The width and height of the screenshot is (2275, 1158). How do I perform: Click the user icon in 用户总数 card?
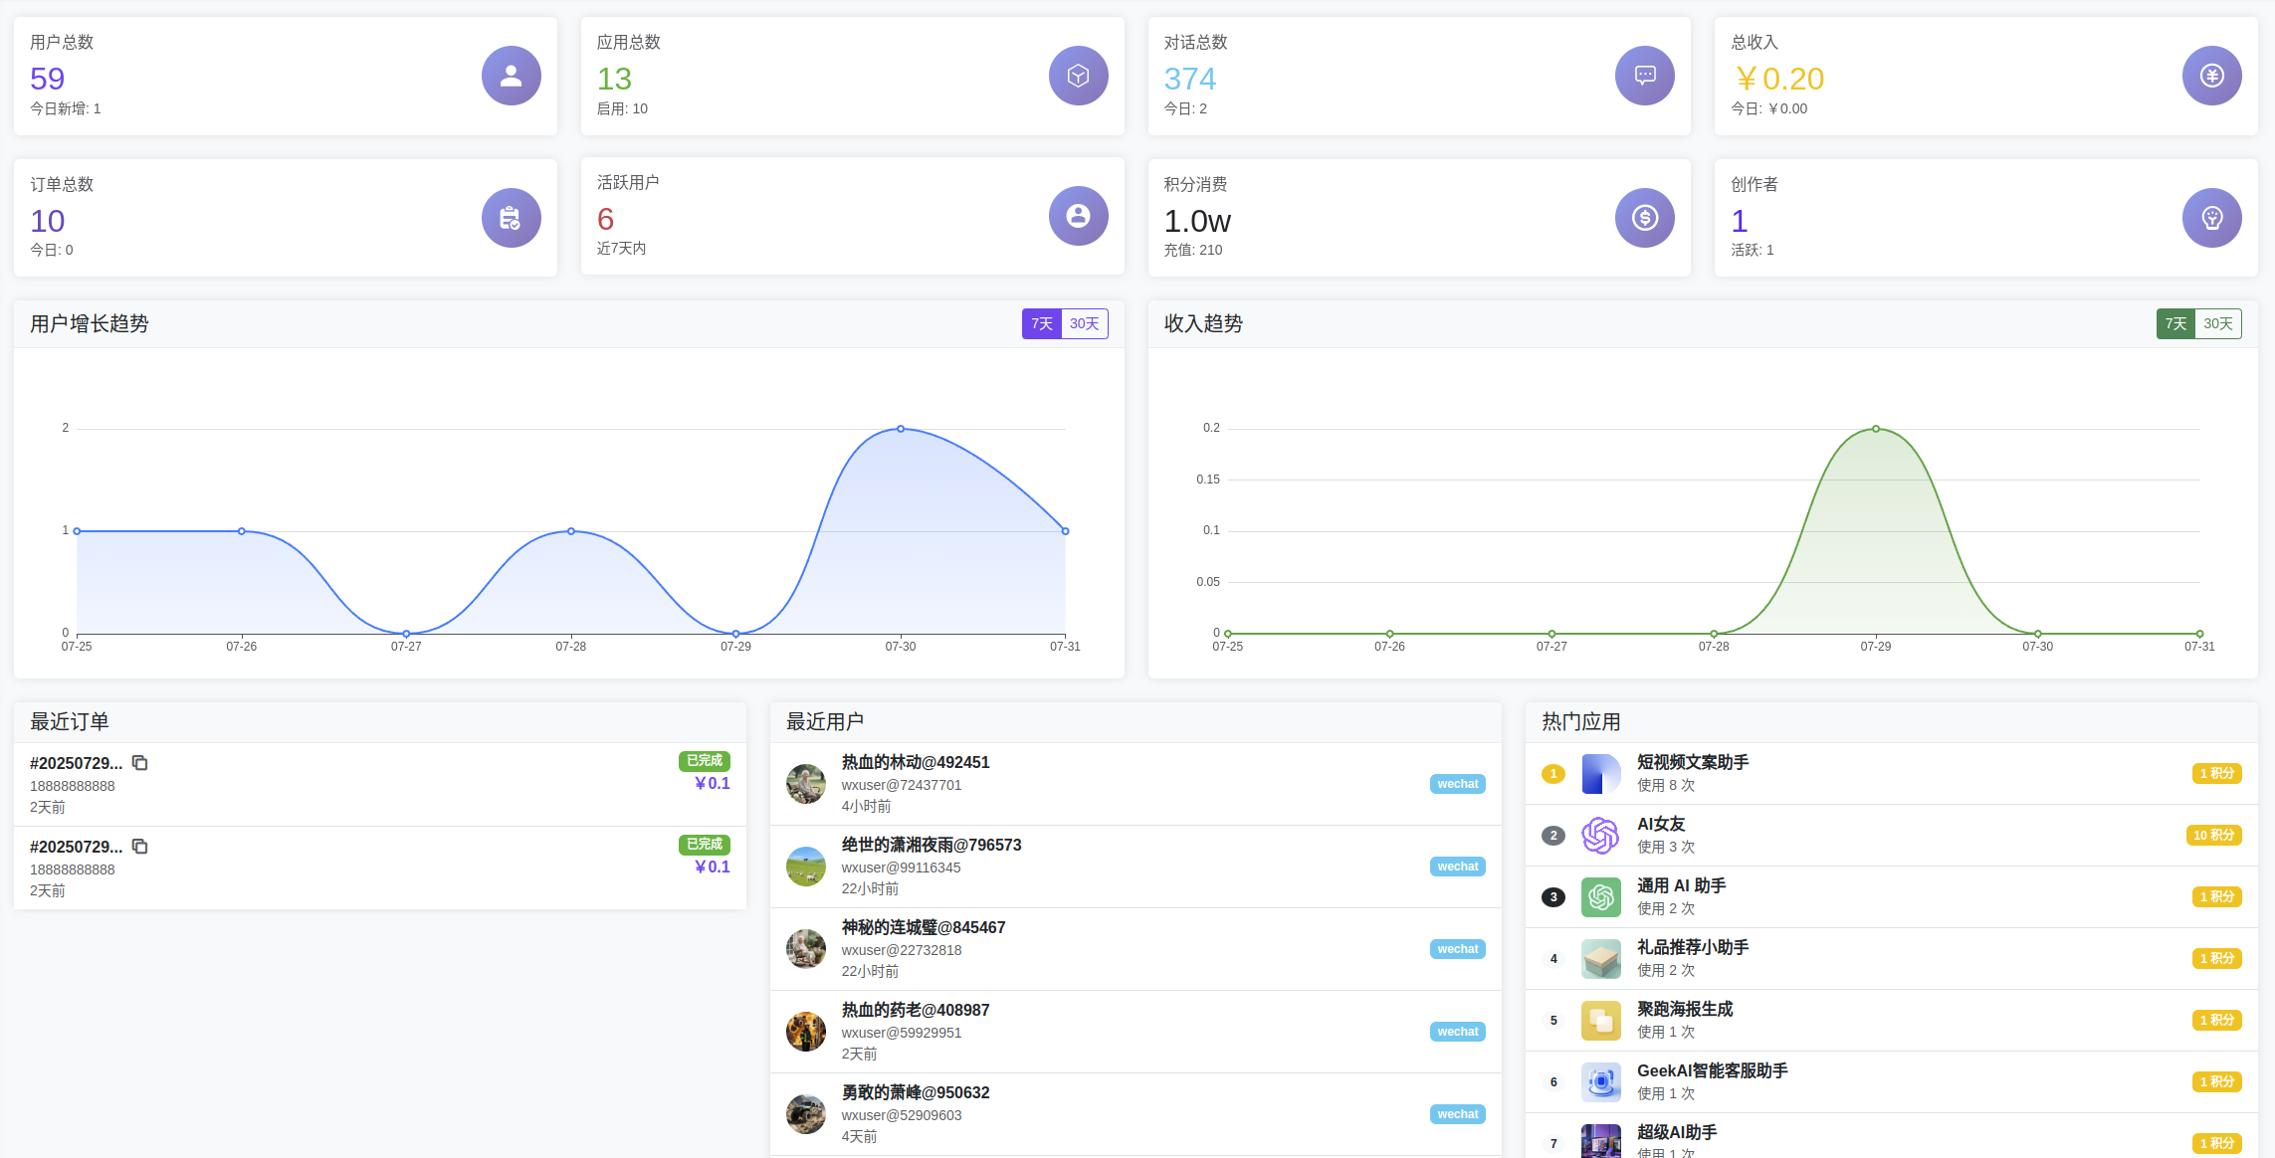(511, 76)
